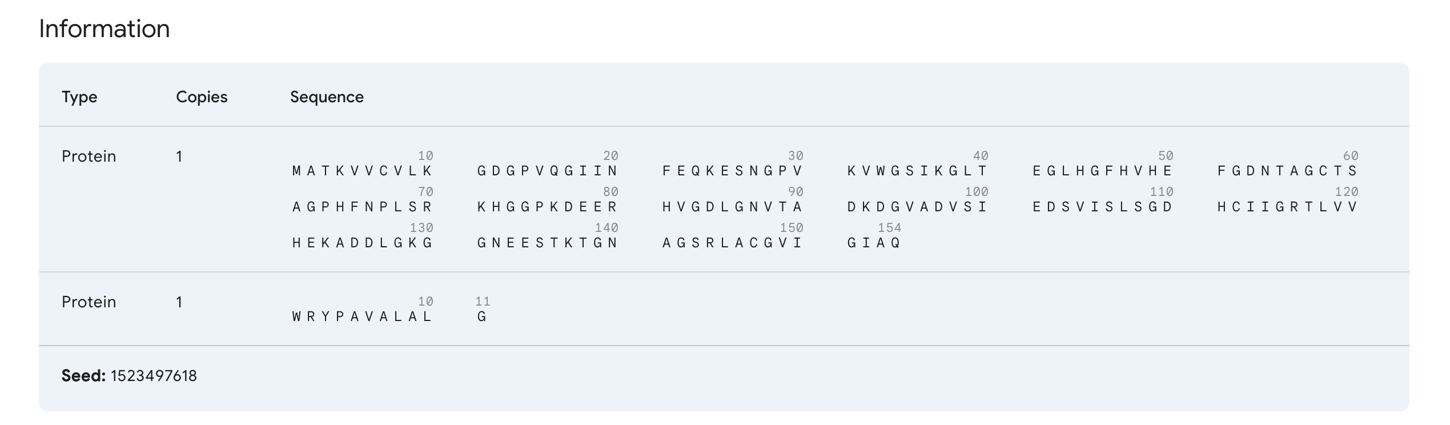Image resolution: width=1450 pixels, height=425 pixels.
Task: Click the seed value 1523497618
Action: pos(154,376)
